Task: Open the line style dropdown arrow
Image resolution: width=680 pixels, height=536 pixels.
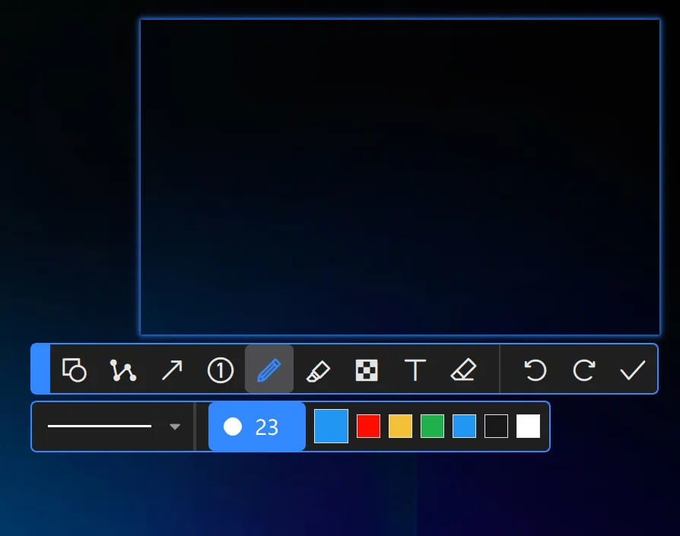Action: pos(175,427)
